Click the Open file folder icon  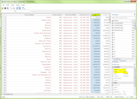point(2,8)
